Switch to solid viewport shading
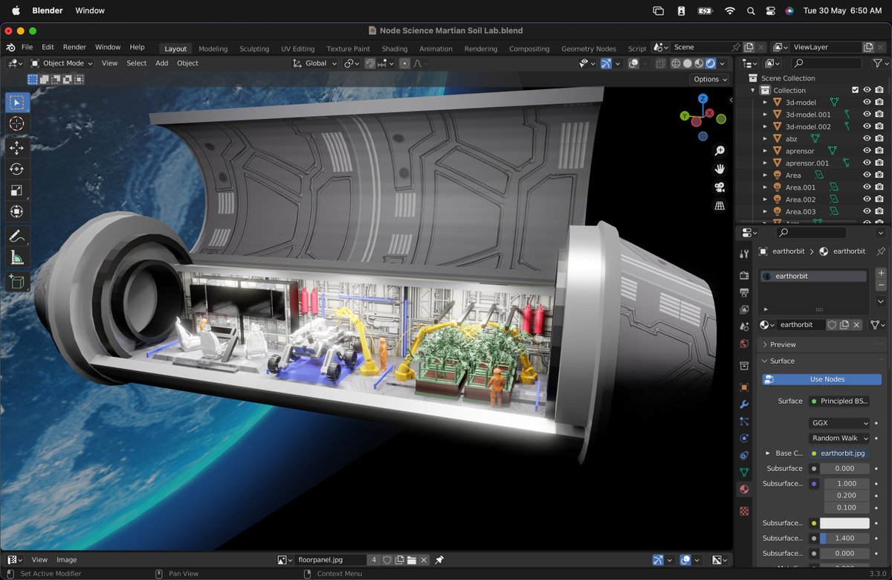The image size is (892, 580). point(688,63)
